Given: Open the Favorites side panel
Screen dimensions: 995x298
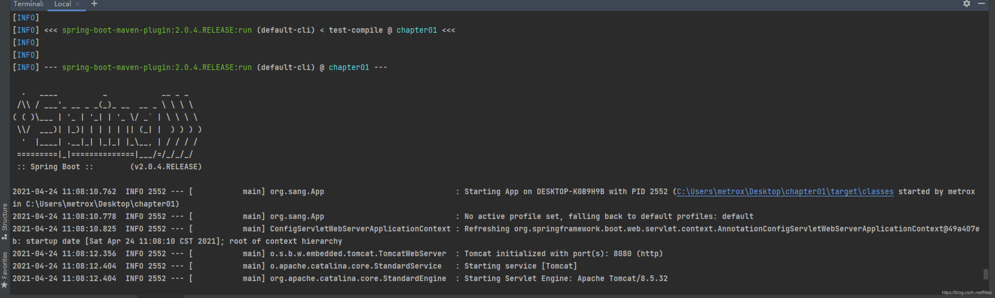Looking at the screenshot, I should (5, 265).
